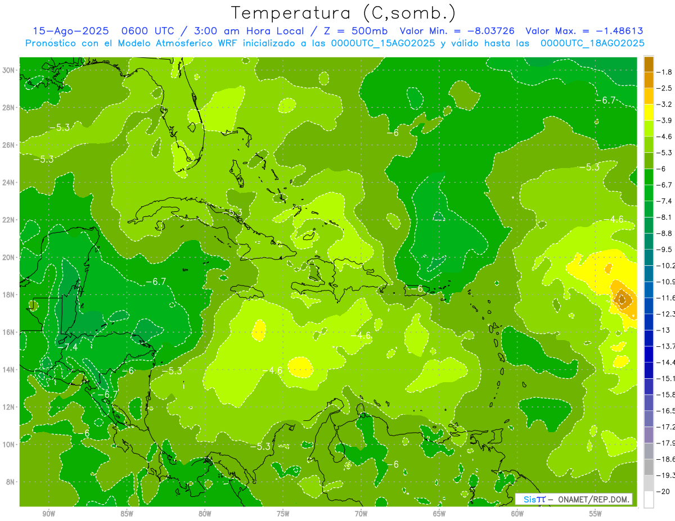Viewport: 675px width, 521px height.
Task: Click the 20N latitude axis label
Action: pyautogui.click(x=10, y=257)
